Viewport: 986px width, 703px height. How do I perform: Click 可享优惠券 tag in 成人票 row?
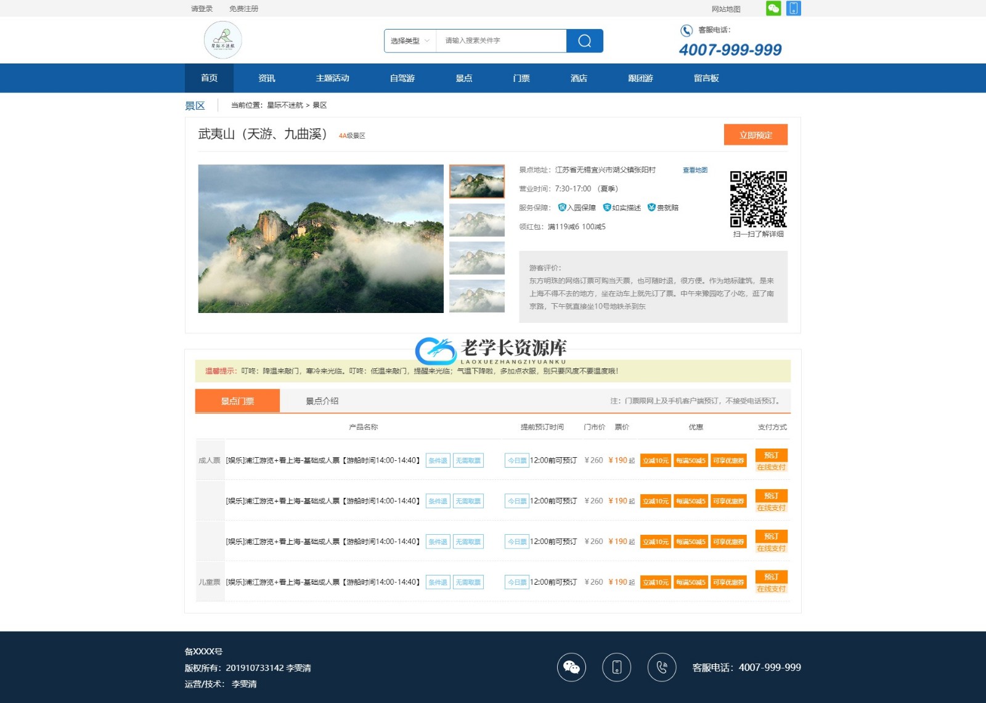pyautogui.click(x=728, y=461)
